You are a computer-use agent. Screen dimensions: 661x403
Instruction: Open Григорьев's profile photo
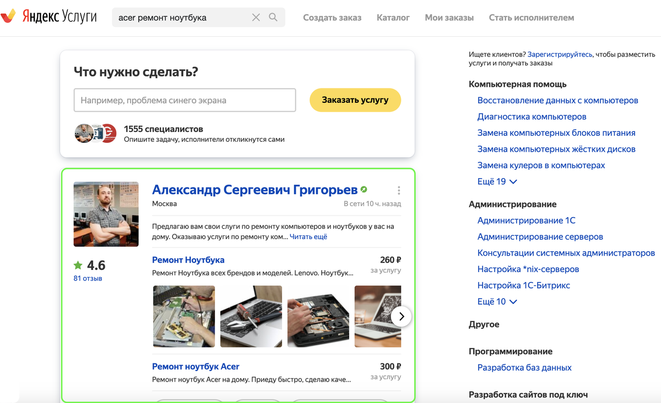106,214
